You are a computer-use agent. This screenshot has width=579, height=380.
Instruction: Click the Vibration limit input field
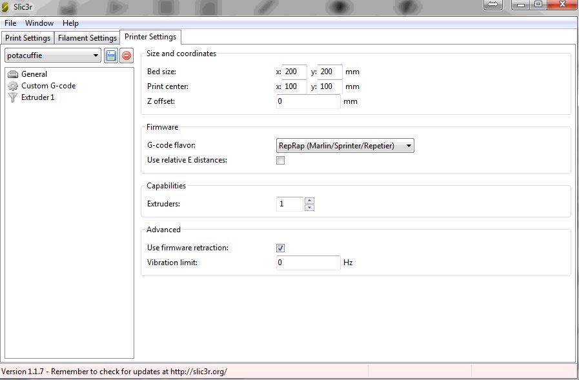[308, 263]
